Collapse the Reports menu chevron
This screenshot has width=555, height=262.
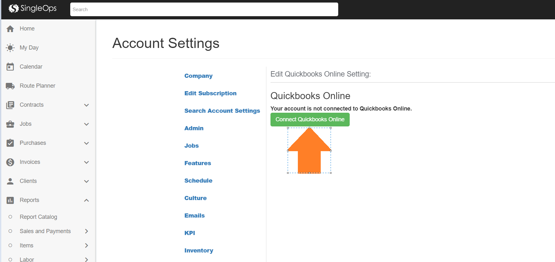(x=86, y=200)
